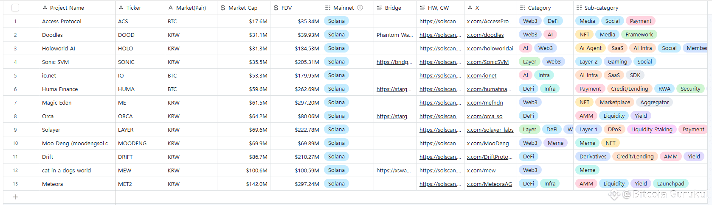The image size is (712, 205).
Task: Click the dollar icon in Market Cap header
Action: [x=223, y=8]
